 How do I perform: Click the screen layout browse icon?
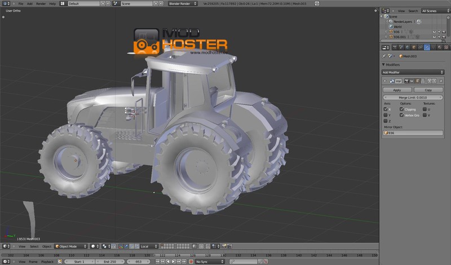63,4
